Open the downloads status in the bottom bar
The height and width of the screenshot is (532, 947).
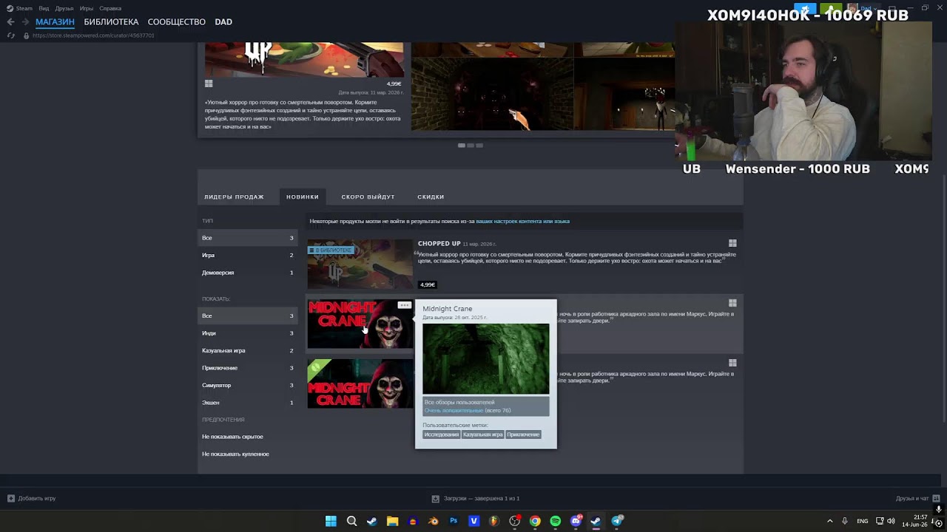point(476,499)
